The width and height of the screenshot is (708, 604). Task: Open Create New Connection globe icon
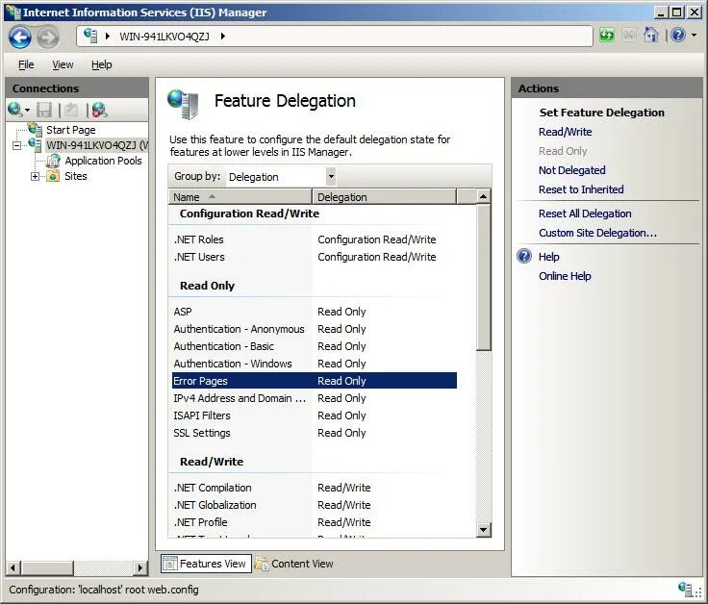click(15, 110)
